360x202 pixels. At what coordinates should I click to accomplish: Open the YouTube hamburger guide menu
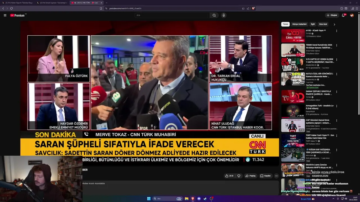tap(5, 15)
